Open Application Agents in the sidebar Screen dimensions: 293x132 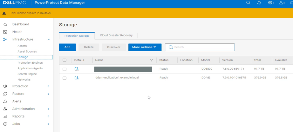[x=30, y=68]
